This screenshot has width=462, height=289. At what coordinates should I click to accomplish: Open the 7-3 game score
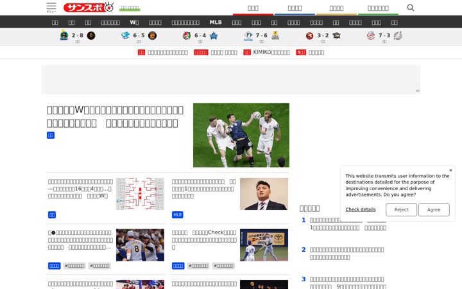point(384,35)
